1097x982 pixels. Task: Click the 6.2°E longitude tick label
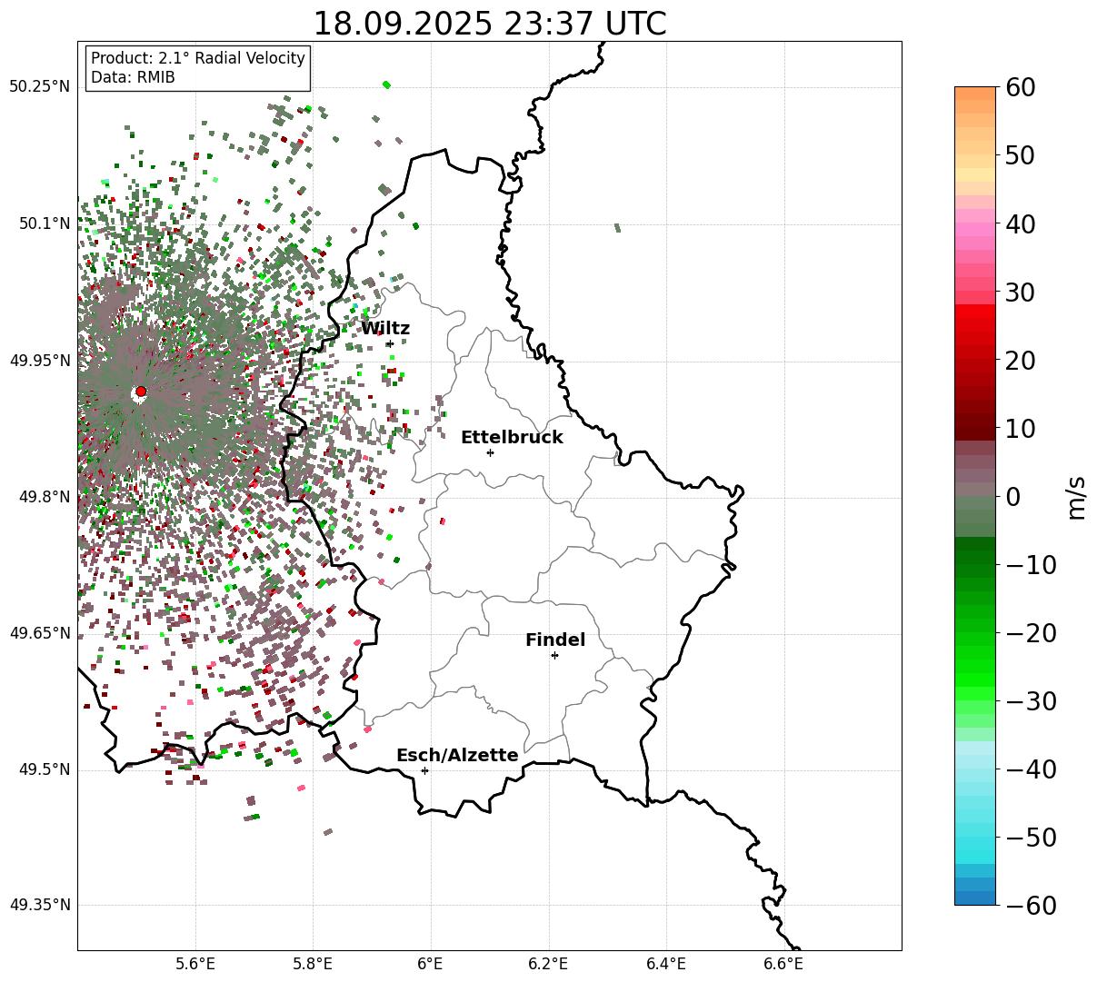click(548, 963)
